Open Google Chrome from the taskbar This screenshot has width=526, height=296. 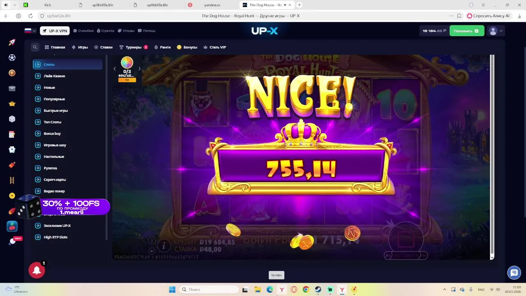click(306, 289)
